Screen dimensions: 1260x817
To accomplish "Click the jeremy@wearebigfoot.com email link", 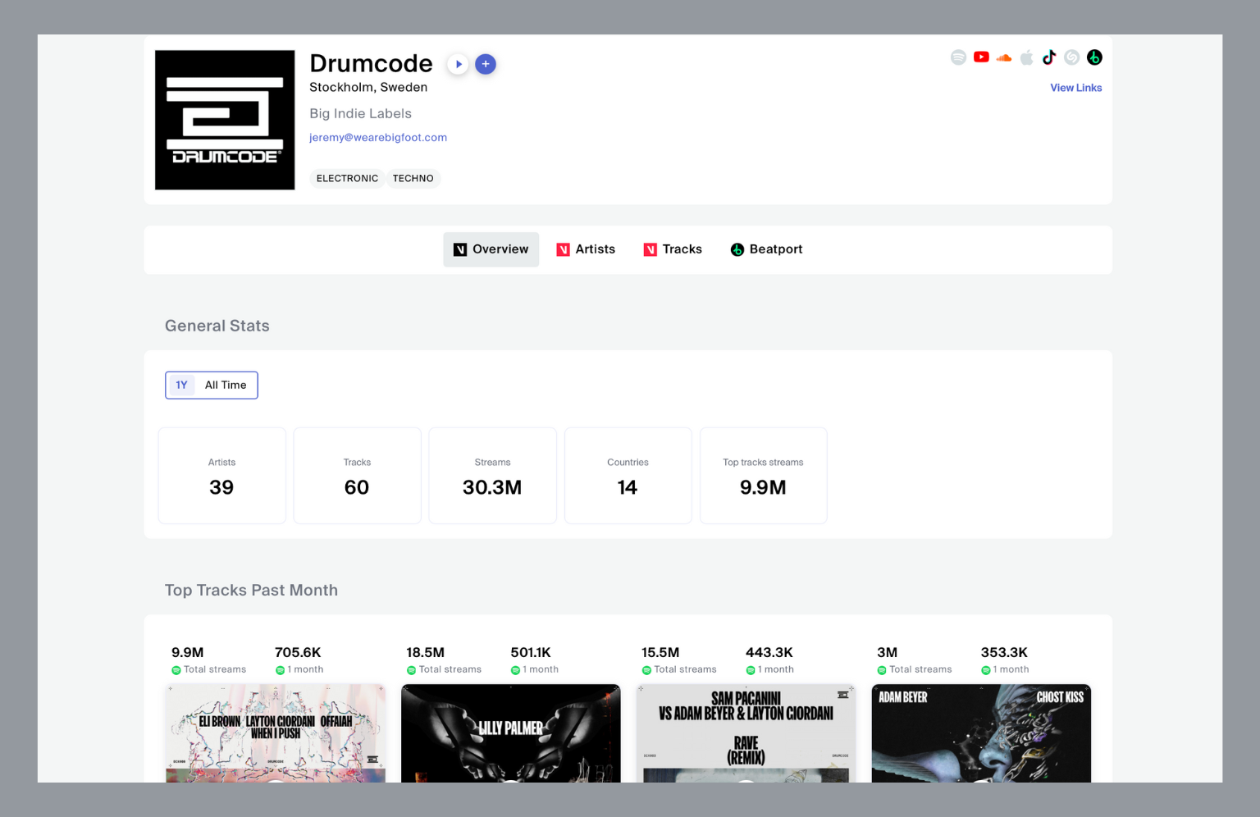I will (x=378, y=138).
